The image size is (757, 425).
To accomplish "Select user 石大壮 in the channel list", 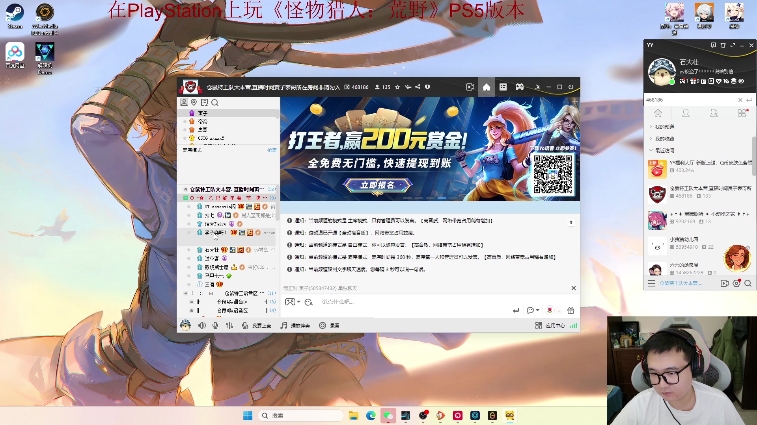I will tap(212, 250).
